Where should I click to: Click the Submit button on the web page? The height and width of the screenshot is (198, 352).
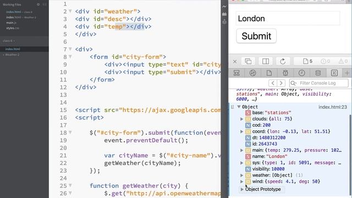256,36
